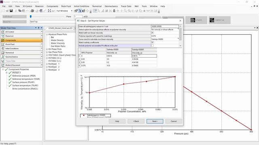Click the Copy icon in toolbar

coord(20,11)
